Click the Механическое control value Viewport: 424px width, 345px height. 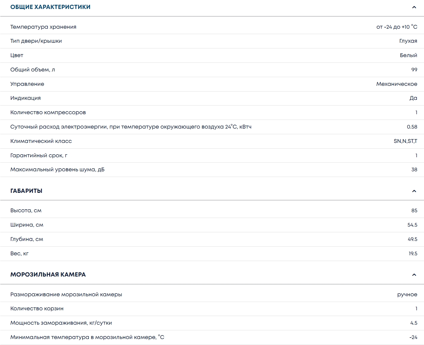tap(396, 84)
